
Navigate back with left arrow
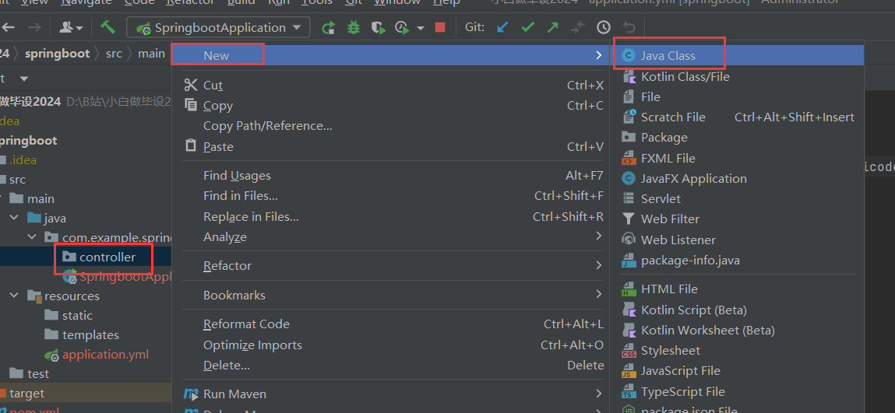(x=9, y=27)
